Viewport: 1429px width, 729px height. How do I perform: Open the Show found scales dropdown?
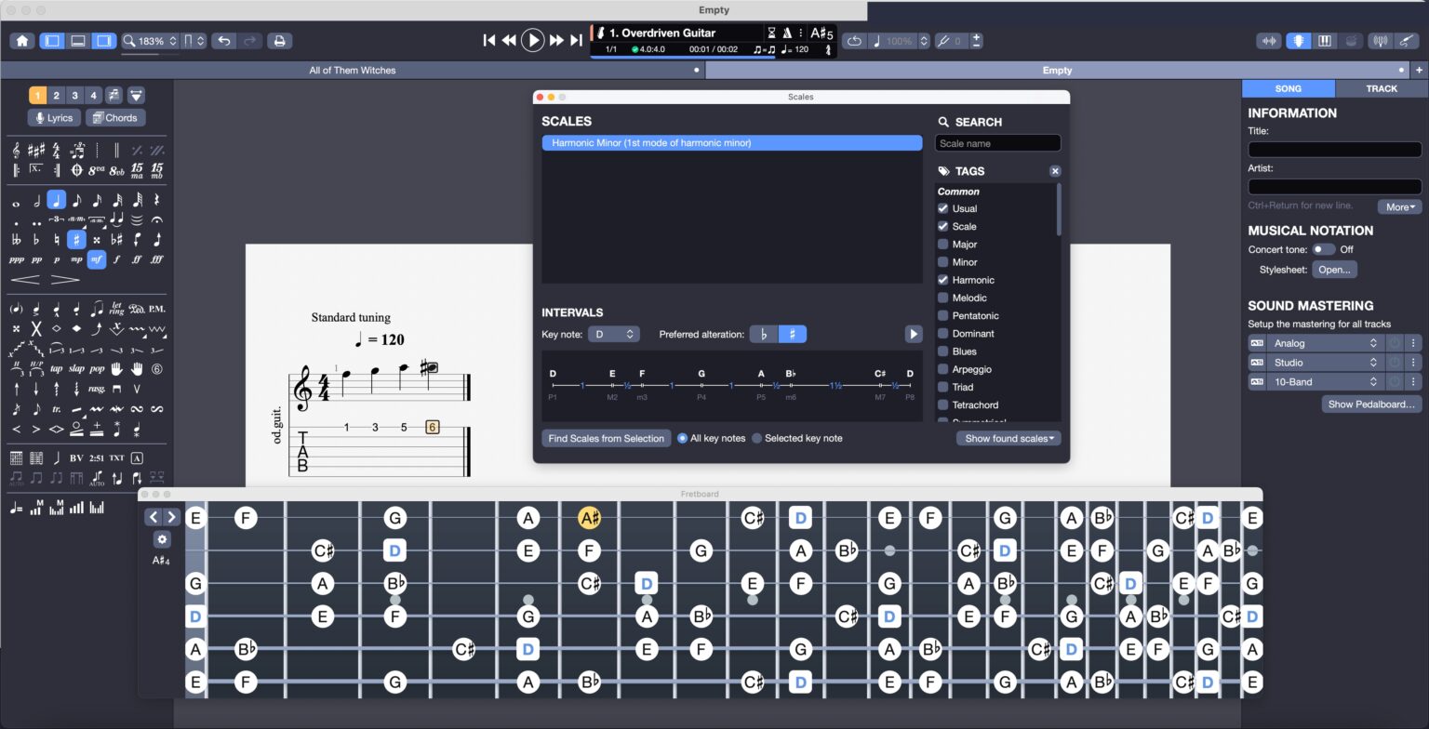tap(1008, 438)
